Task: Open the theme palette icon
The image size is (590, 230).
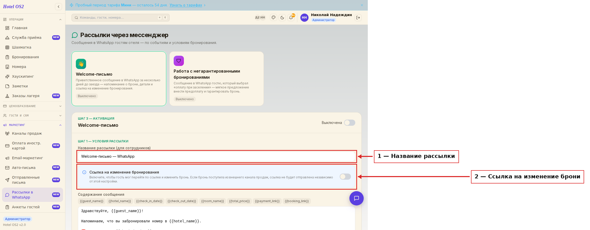Action: click(274, 18)
